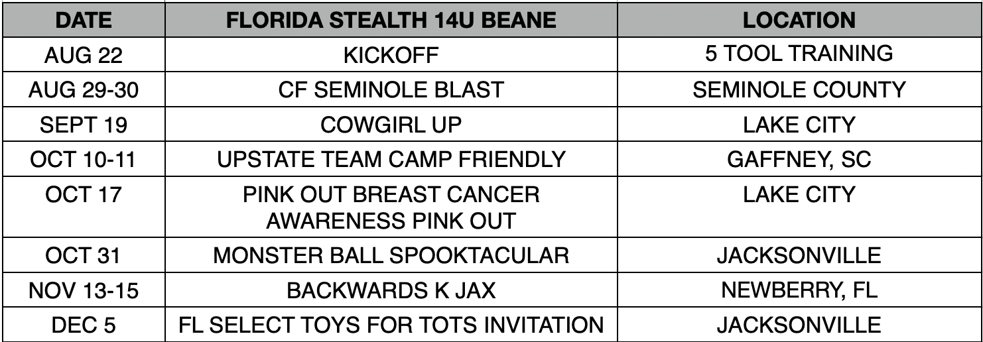
Task: Select the LOCATION column header
Action: coord(799,19)
